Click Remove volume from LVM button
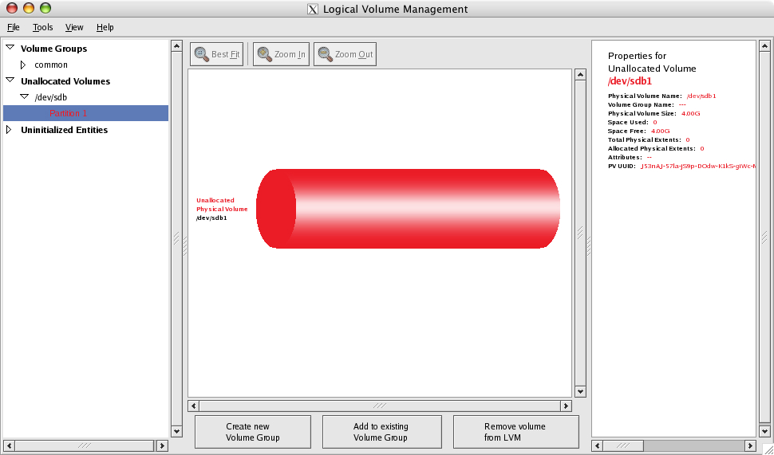The image size is (774, 455). [515, 432]
